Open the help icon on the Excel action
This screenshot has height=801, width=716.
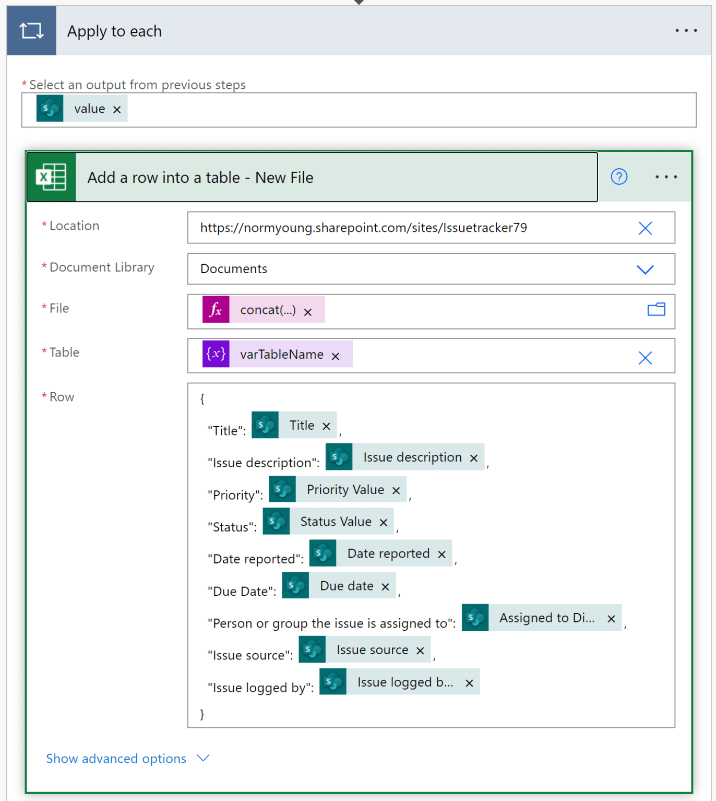(x=619, y=177)
